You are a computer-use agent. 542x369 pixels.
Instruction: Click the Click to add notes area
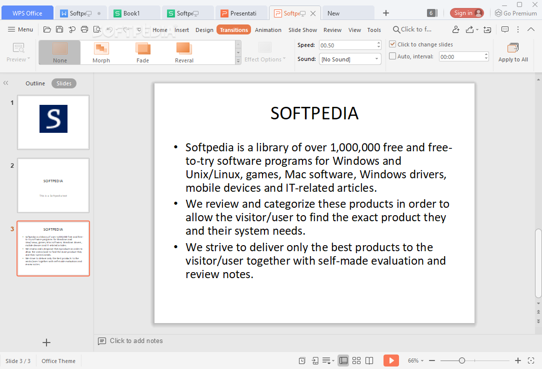(x=136, y=341)
